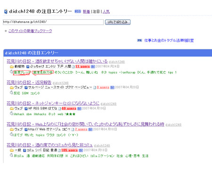Screen dimensions: 212x172
Task: Click page icon before 105 users count
Action: (59, 150)
